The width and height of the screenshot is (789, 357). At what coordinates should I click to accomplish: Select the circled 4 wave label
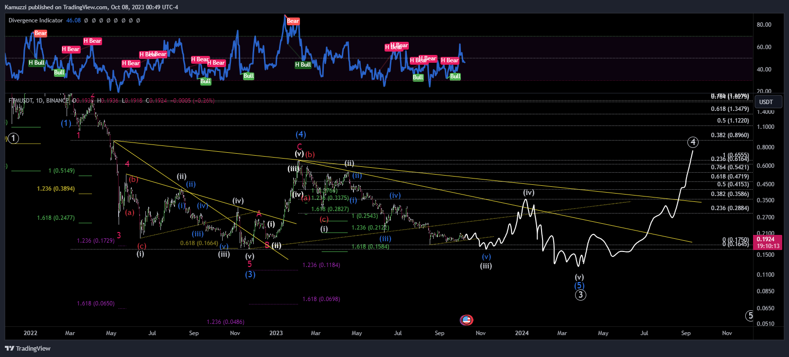tap(693, 142)
